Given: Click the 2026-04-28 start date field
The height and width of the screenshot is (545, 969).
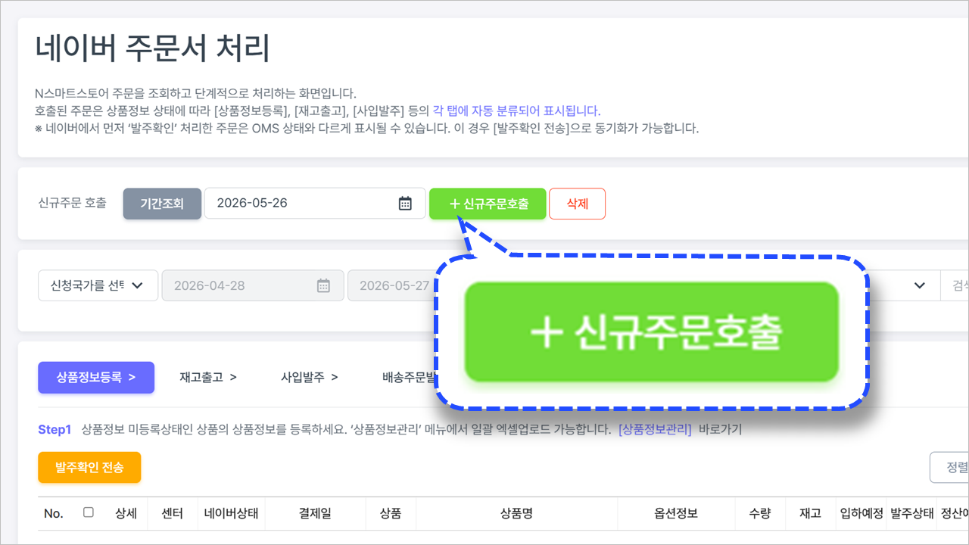Looking at the screenshot, I should (x=253, y=285).
